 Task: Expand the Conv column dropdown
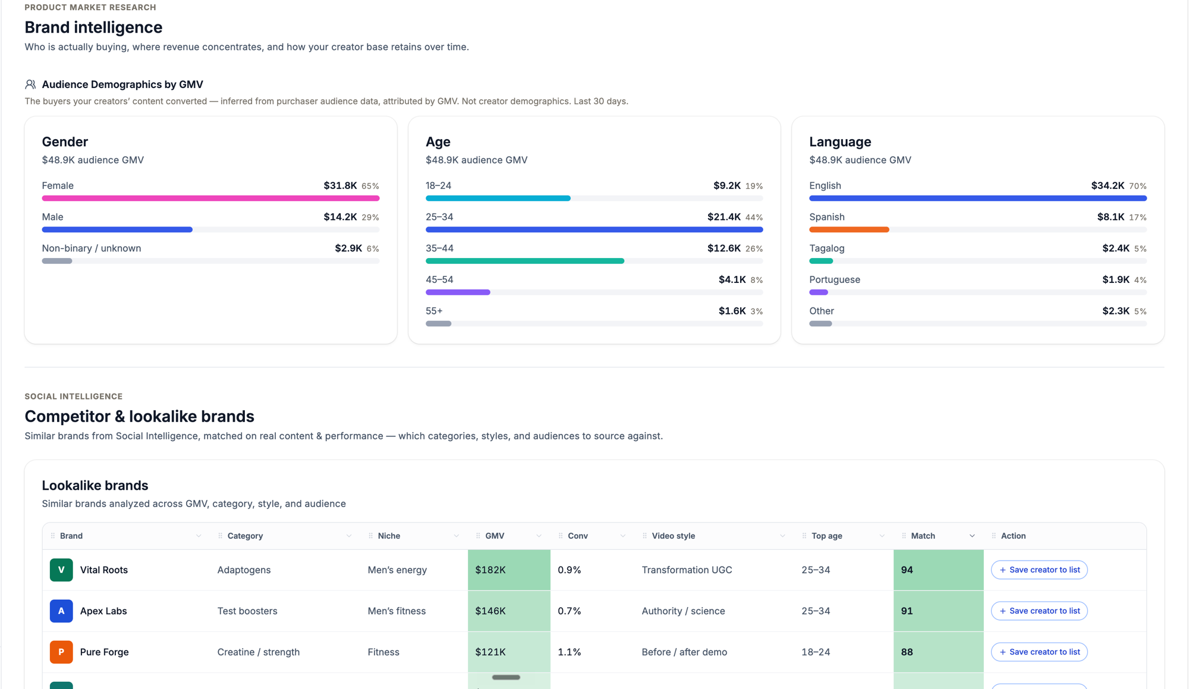623,536
